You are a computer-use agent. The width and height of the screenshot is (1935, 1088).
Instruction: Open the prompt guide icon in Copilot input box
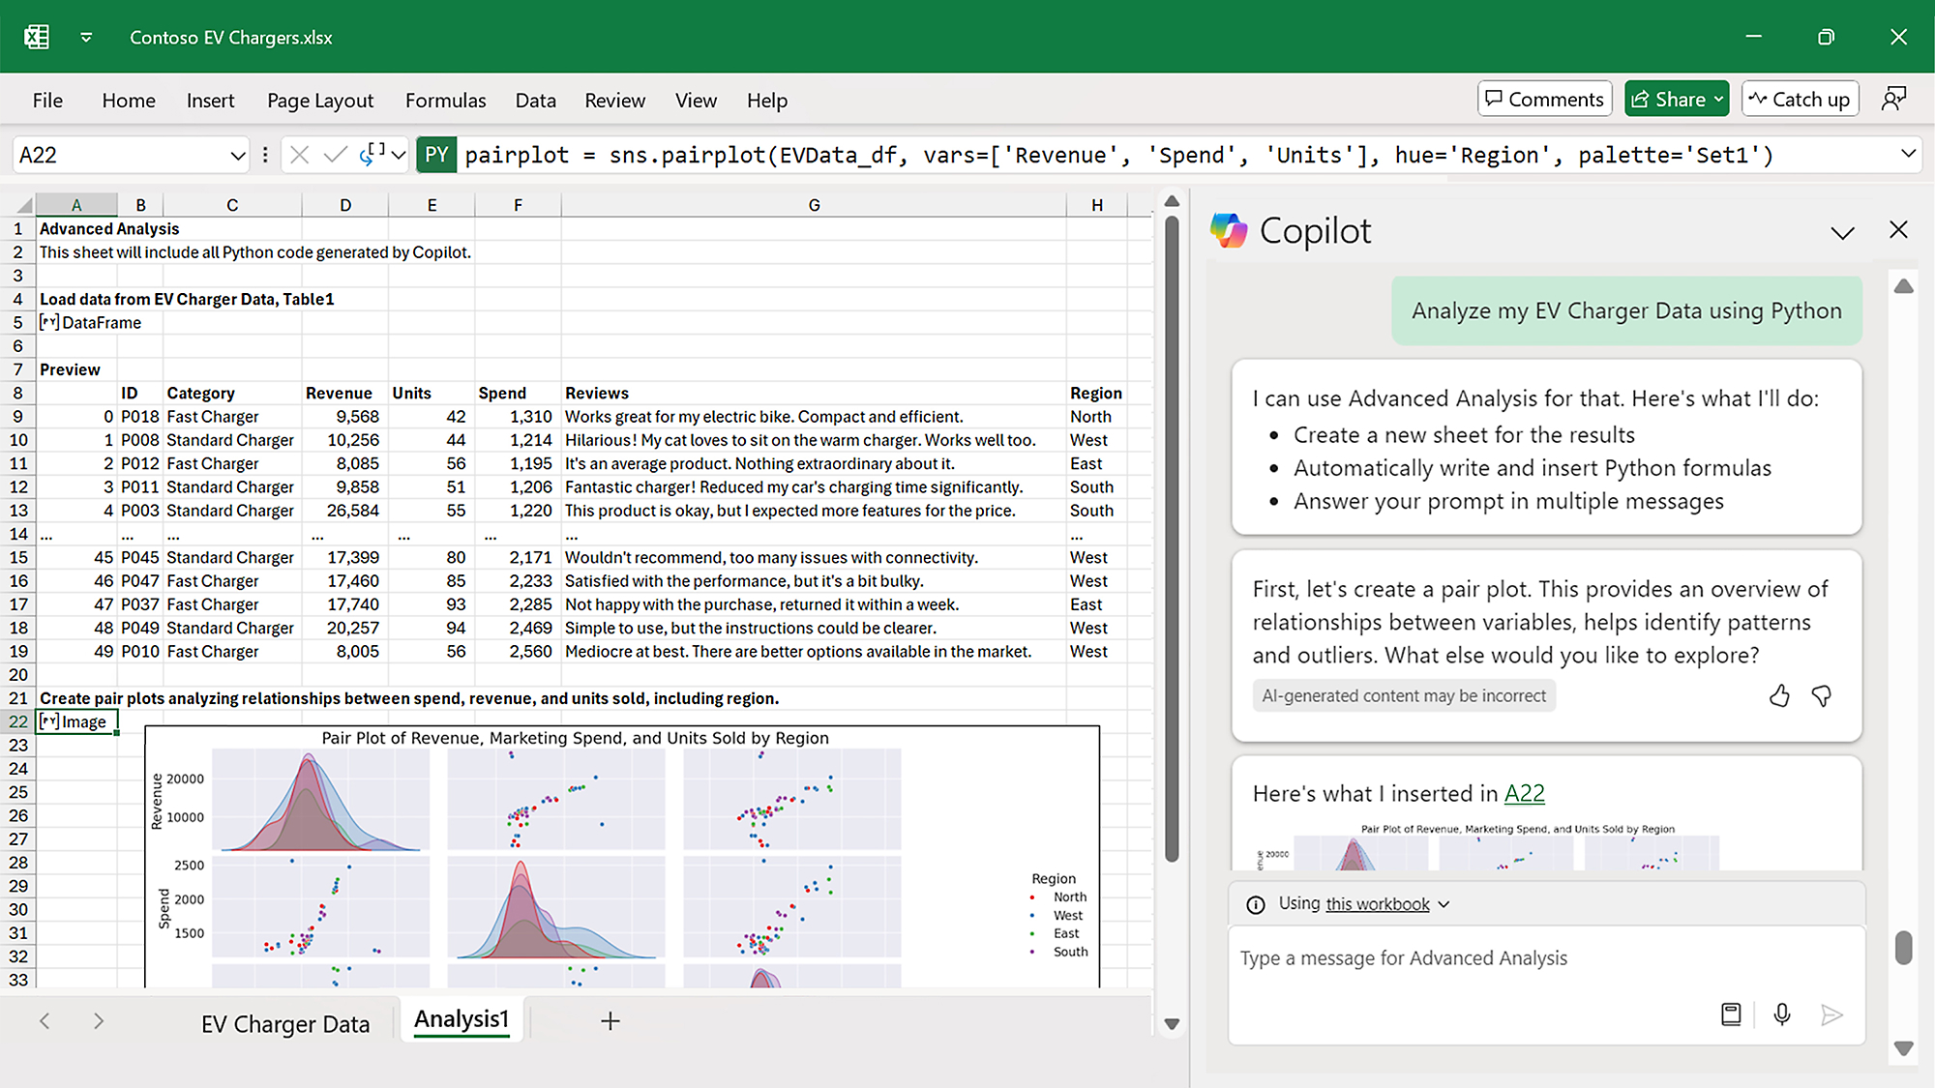tap(1731, 1014)
